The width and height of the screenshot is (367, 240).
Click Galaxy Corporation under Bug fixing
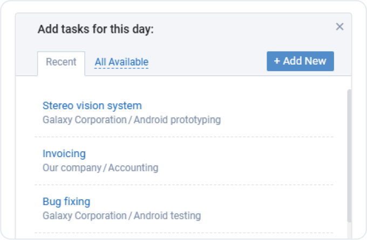click(84, 216)
